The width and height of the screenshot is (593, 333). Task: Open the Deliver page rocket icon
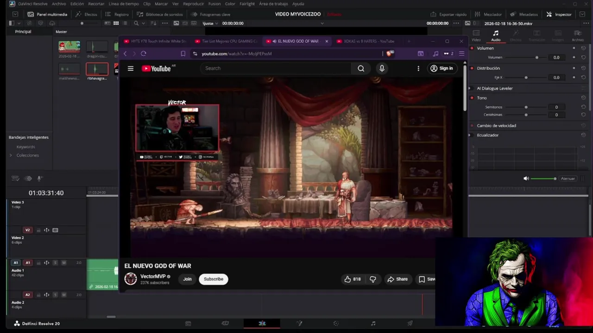pyautogui.click(x=410, y=324)
